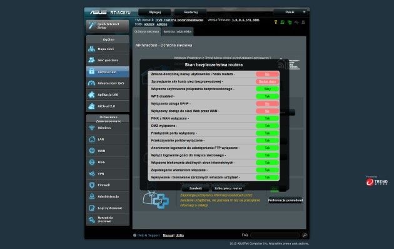
Task: Click Włączone blokowanie złośliwych stron row text
Action: pos(193,163)
